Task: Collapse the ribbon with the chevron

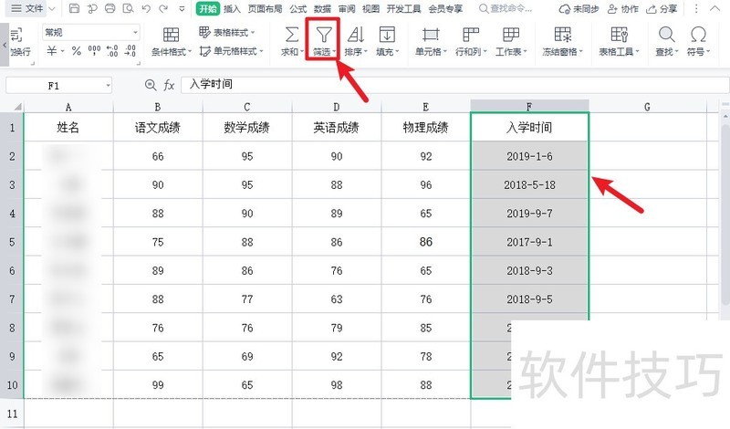Action: pos(714,9)
